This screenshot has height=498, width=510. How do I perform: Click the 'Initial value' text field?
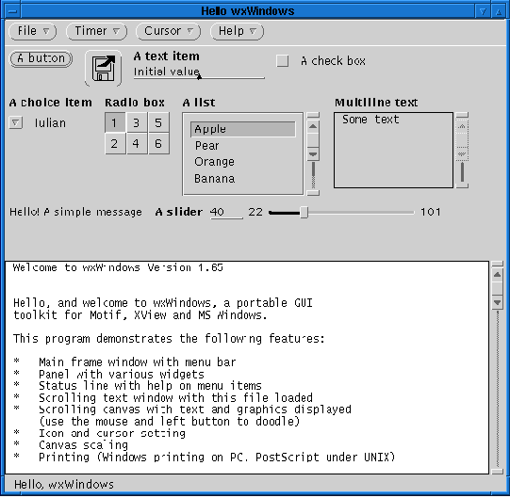click(199, 72)
